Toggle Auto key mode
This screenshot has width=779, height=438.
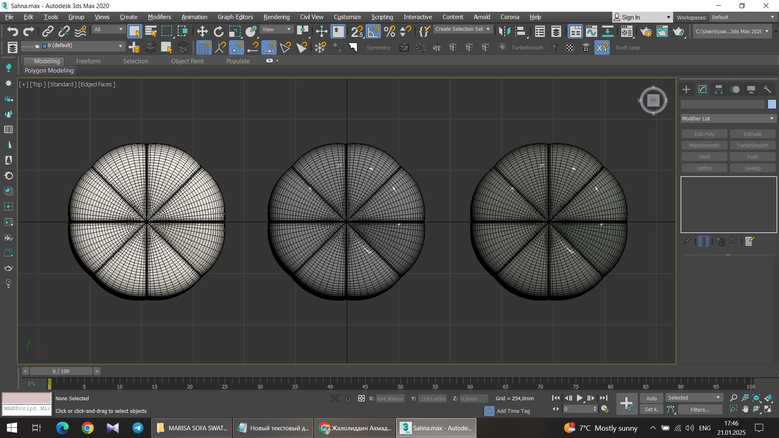(x=651, y=398)
